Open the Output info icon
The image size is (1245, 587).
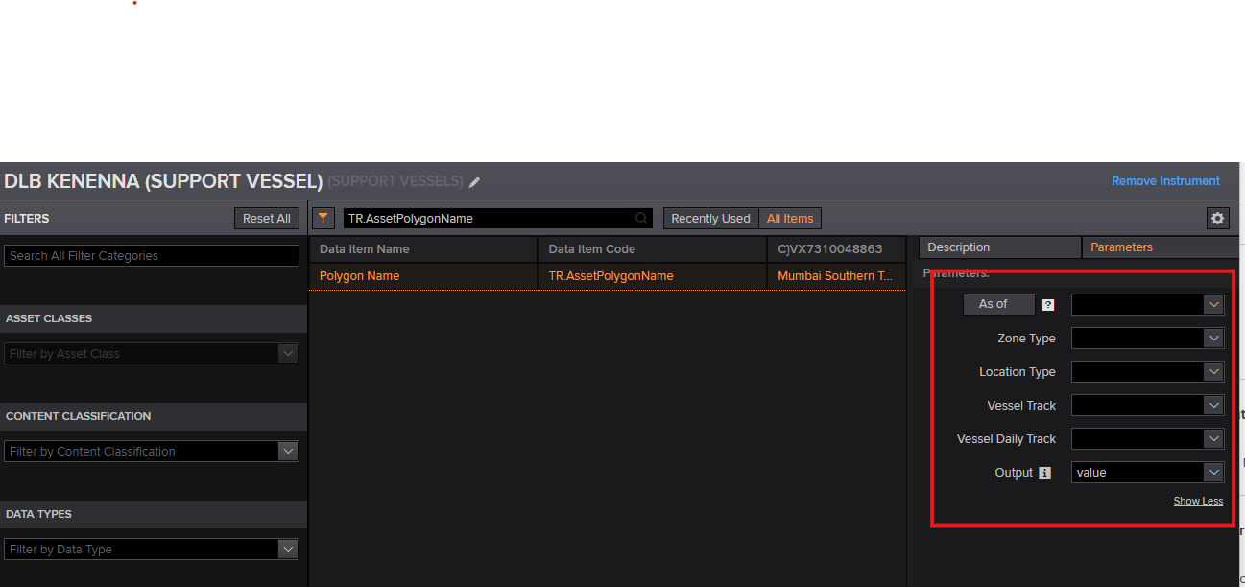[1045, 473]
